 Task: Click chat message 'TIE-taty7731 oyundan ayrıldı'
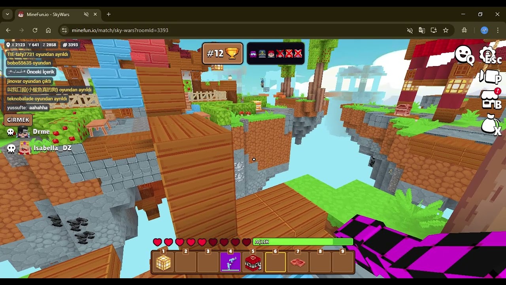click(38, 54)
